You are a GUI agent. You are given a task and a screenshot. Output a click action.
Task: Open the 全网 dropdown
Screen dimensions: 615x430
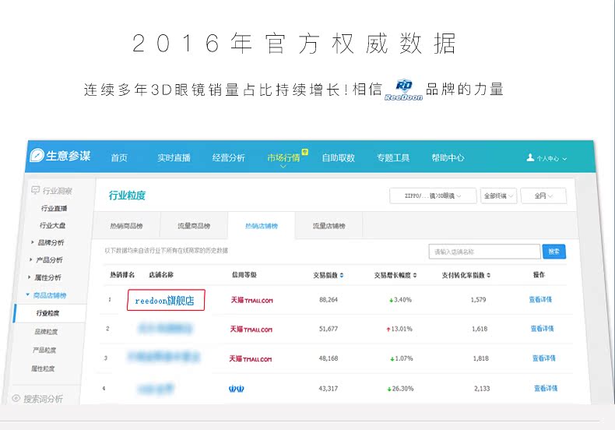click(x=543, y=196)
